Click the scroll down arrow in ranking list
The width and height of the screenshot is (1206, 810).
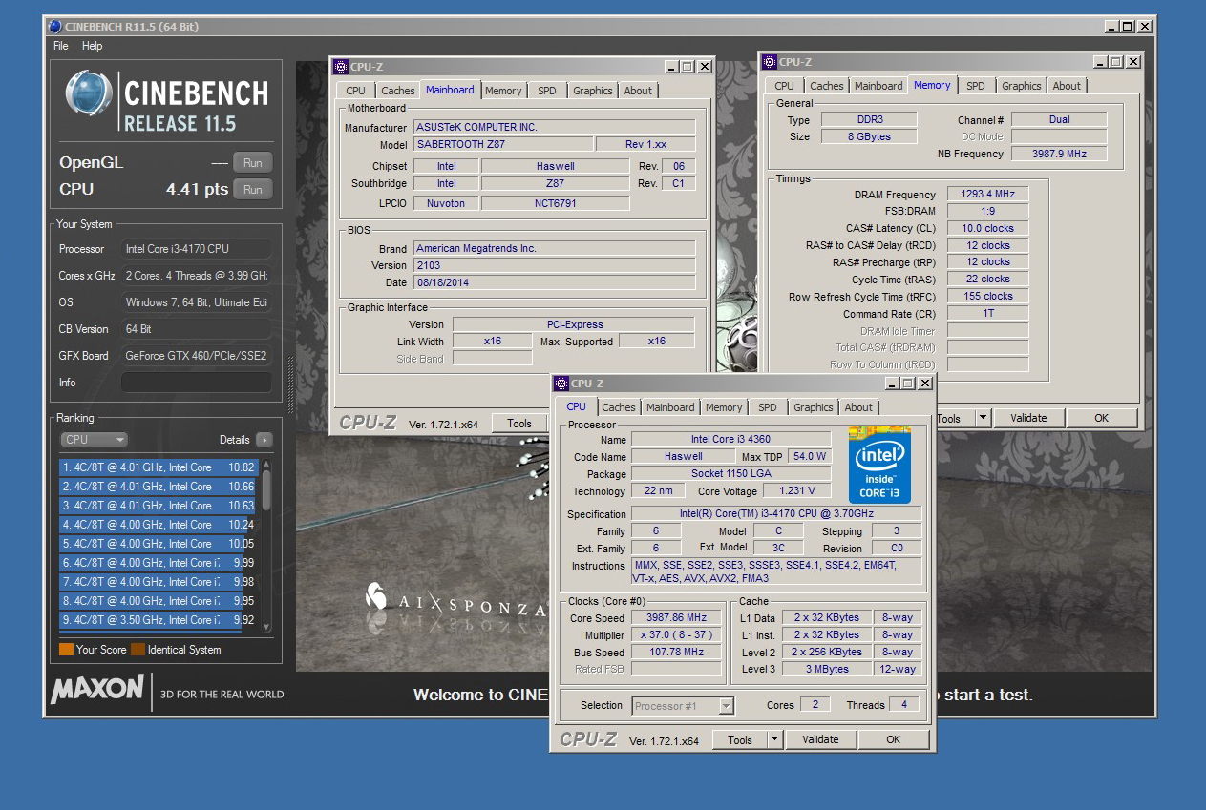coord(266,627)
